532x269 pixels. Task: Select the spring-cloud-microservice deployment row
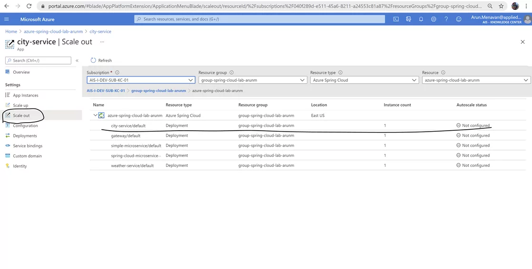[308, 155]
